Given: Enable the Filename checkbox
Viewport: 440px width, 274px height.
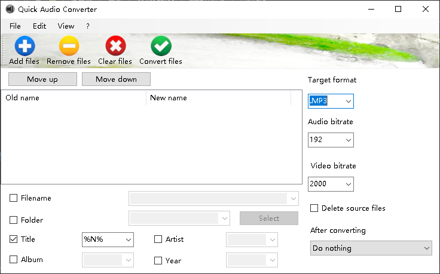Looking at the screenshot, I should coord(14,198).
